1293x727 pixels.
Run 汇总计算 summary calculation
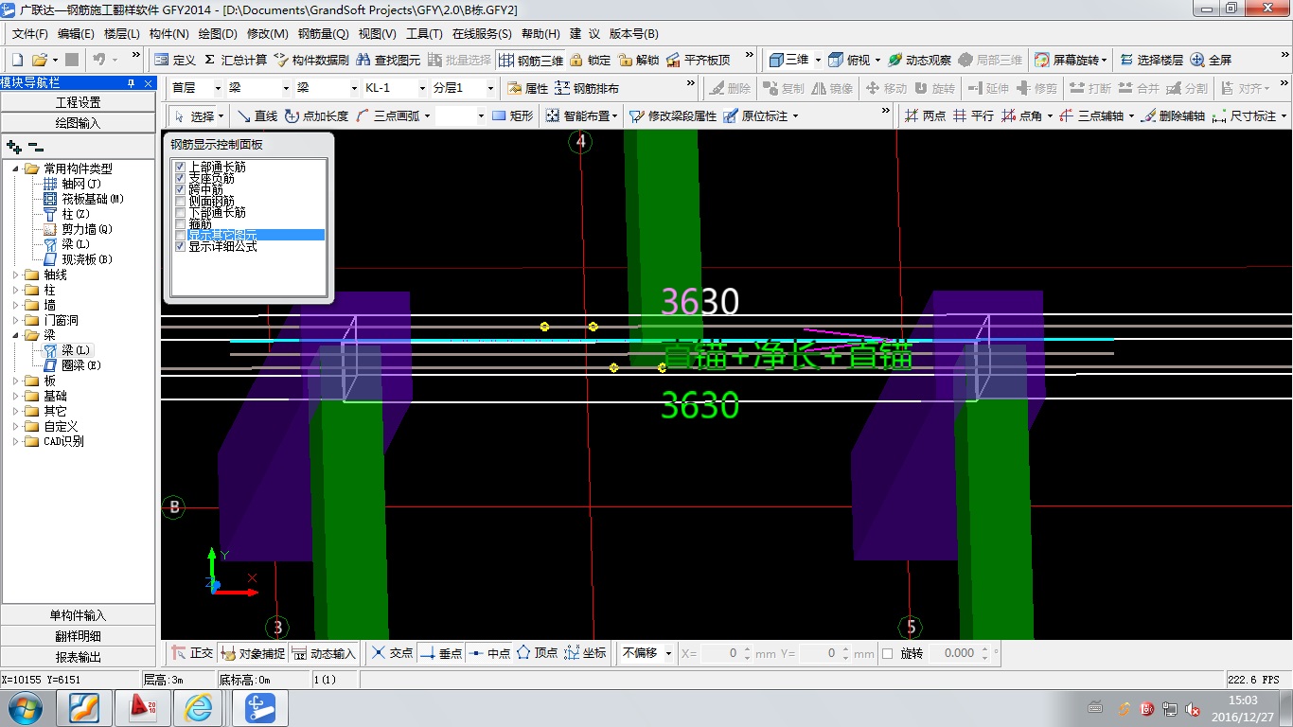click(235, 60)
